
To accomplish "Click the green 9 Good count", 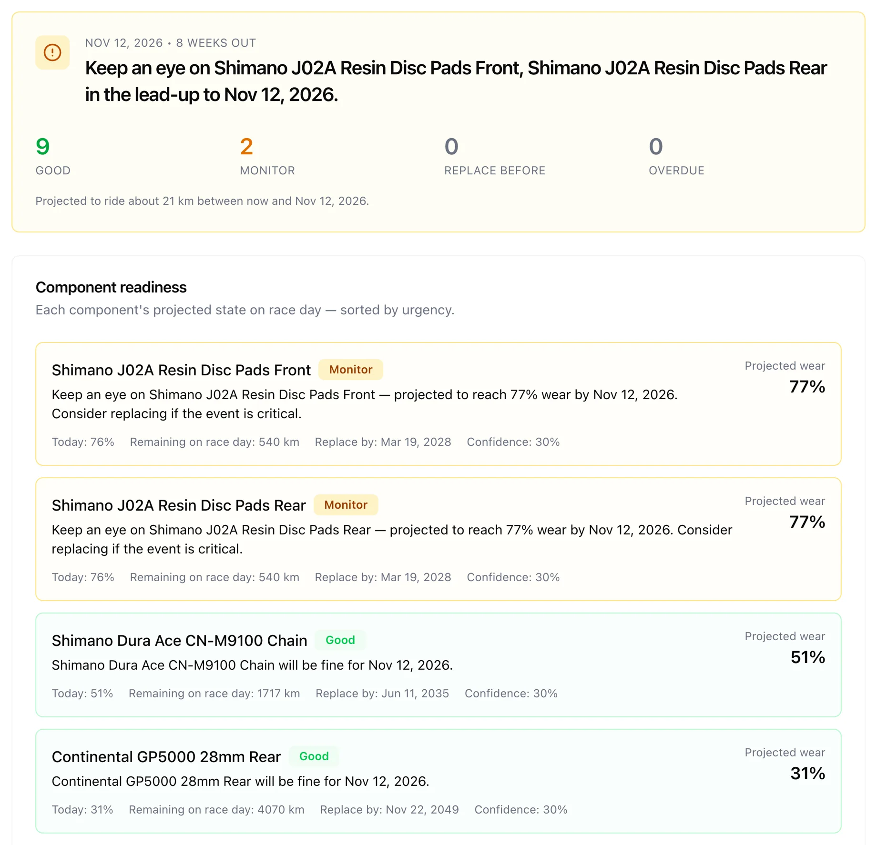I will click(x=43, y=146).
